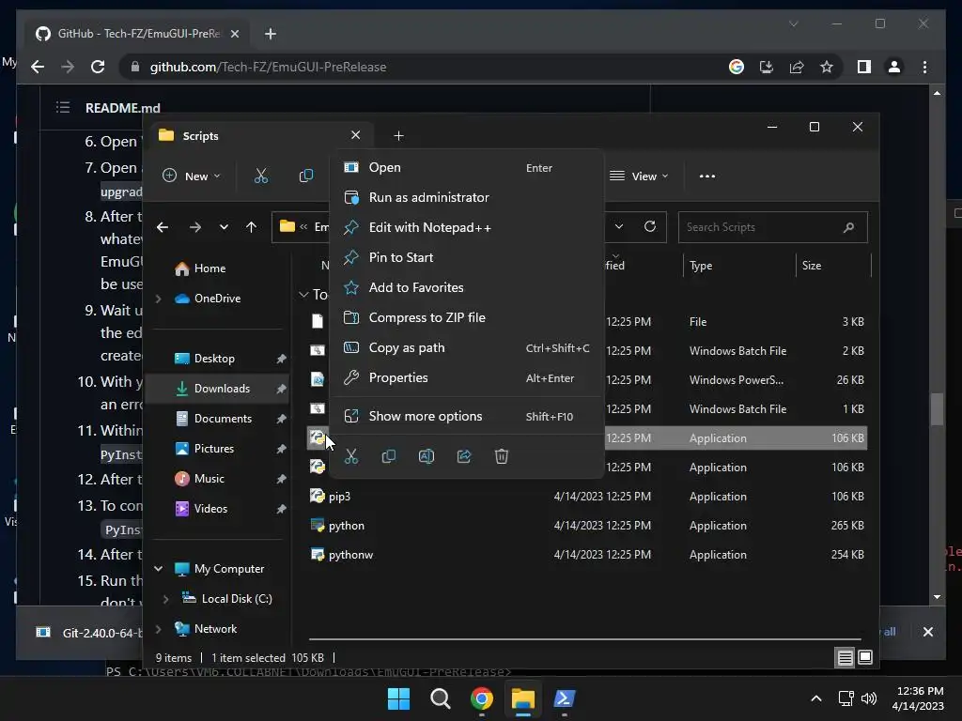Click the Delete trash icon in context menu

point(502,456)
